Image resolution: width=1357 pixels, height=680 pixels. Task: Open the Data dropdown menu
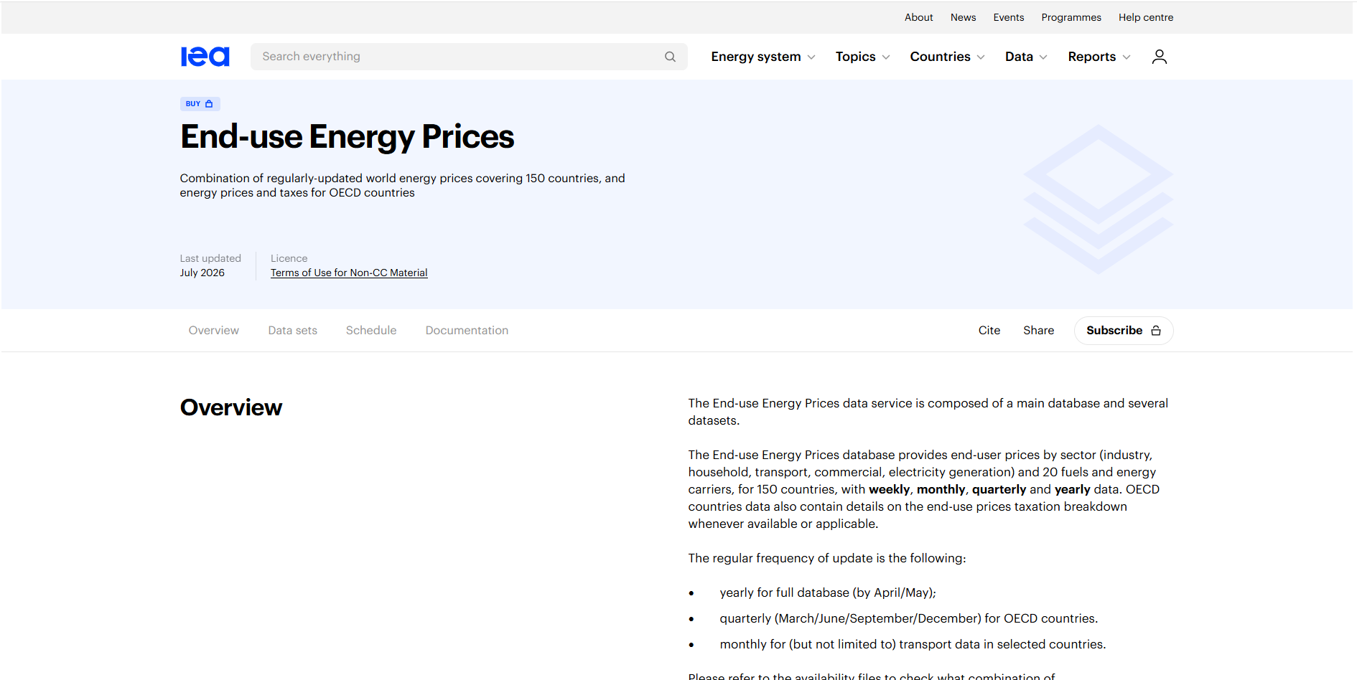[1026, 57]
